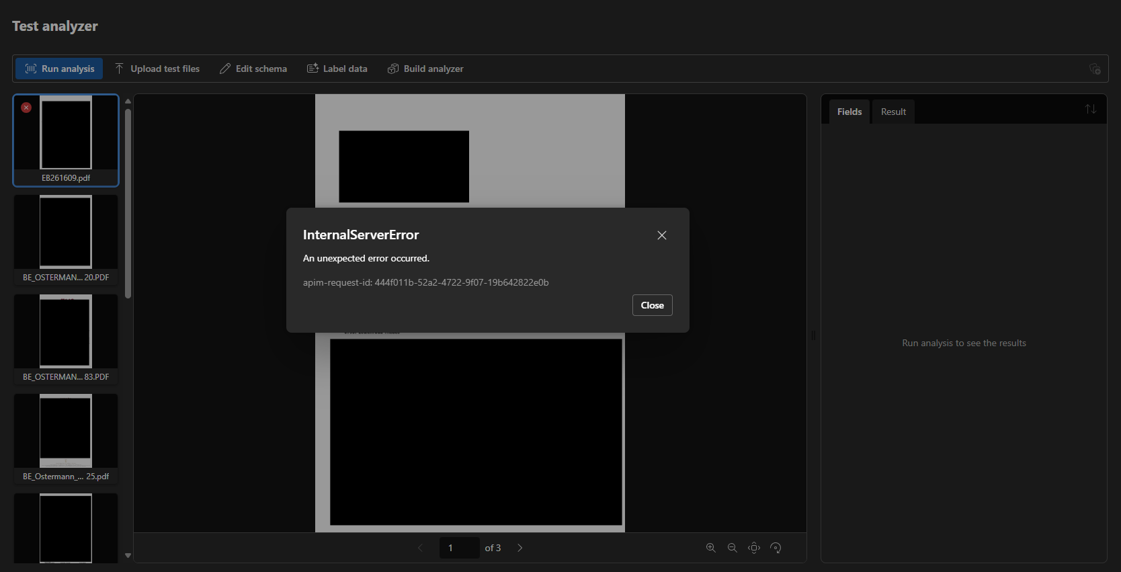Select Edit schema in toolbar
1121x572 pixels.
point(253,69)
